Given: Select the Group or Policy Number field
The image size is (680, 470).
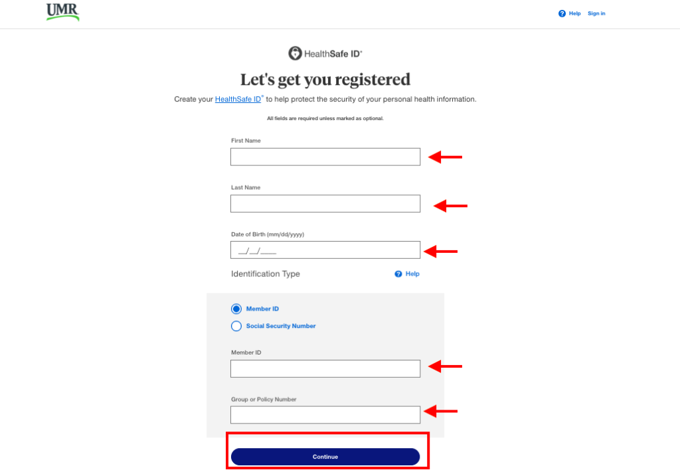Looking at the screenshot, I should (325, 414).
